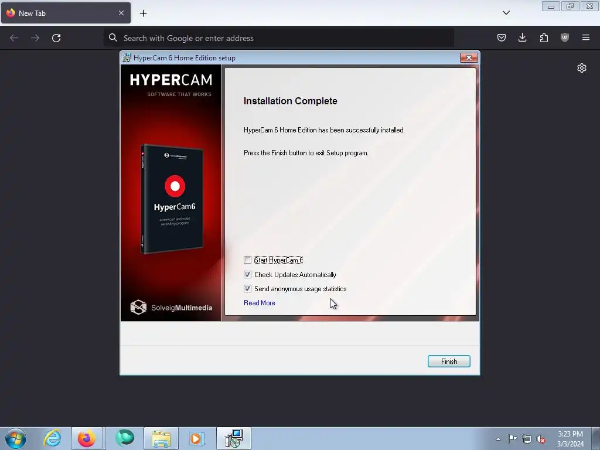Go back in Firefox history
This screenshot has height=450, width=600.
(x=14, y=38)
